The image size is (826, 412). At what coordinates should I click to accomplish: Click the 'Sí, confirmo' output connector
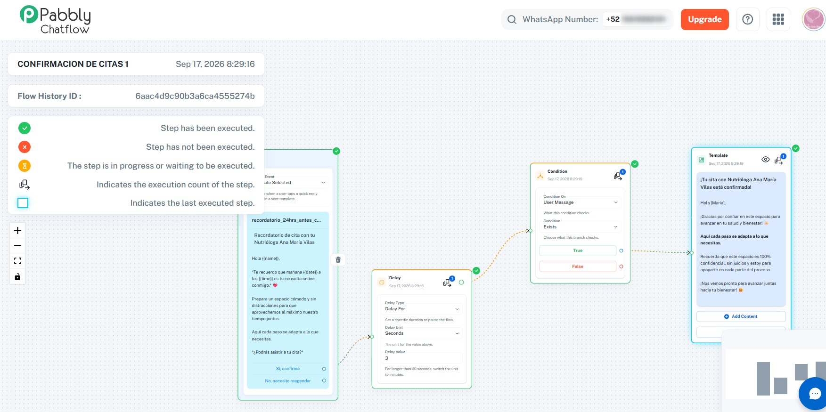pyautogui.click(x=324, y=369)
